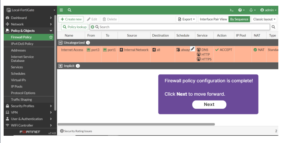
Task: Click the HTTPS service entry
Action: click(x=204, y=59)
